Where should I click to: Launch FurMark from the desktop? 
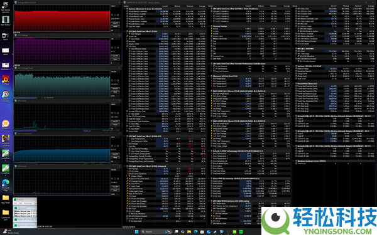(5, 80)
